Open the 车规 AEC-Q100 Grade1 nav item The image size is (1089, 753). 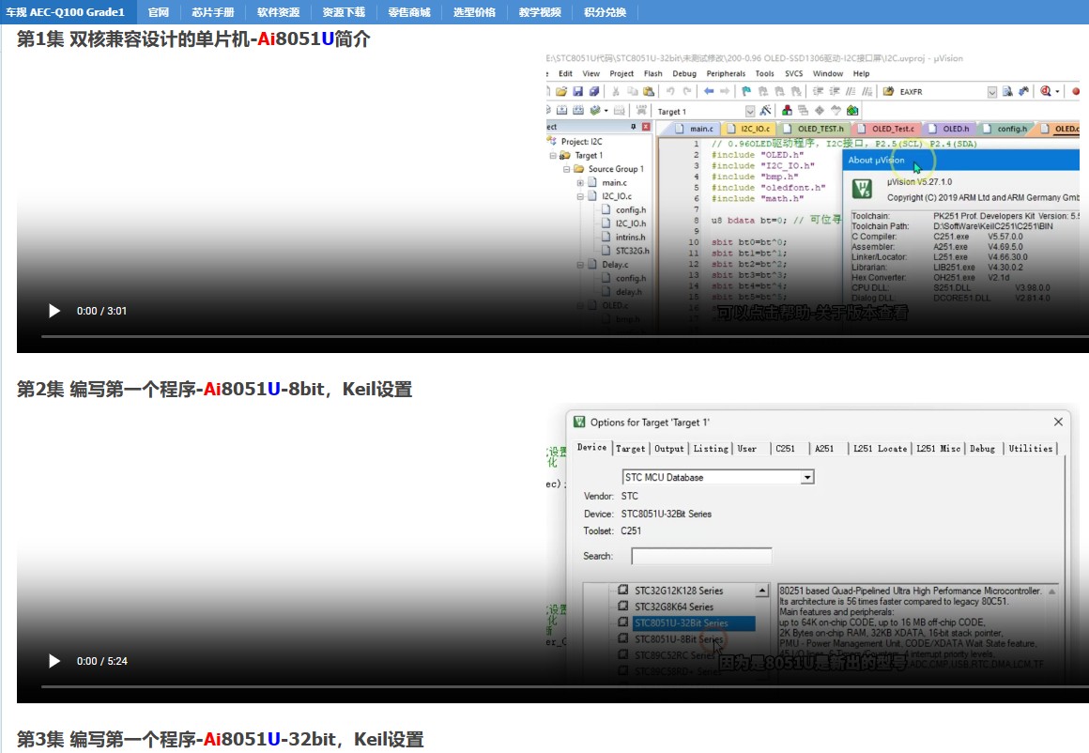pos(66,12)
